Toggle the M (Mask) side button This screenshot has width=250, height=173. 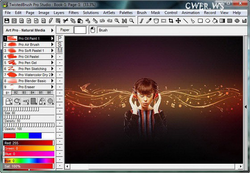pyautogui.click(x=60, y=50)
